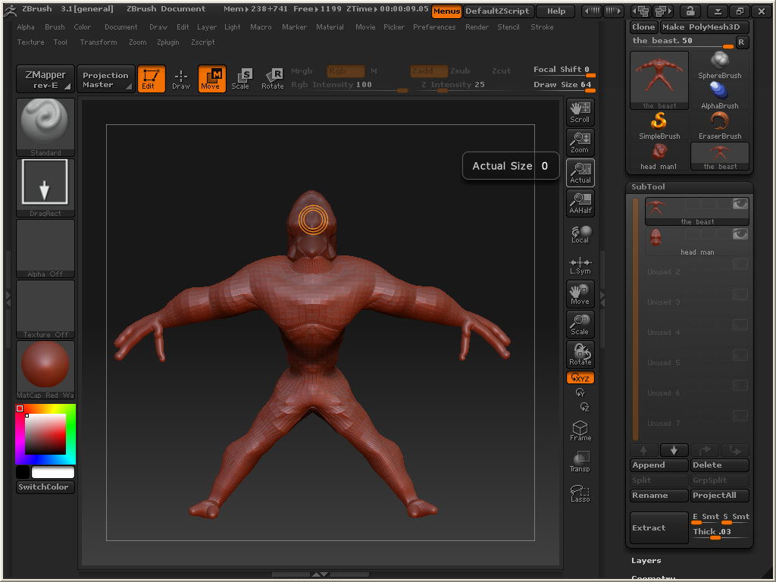Viewport: 776px width, 582px height.
Task: Select the Rotate mode in top toolbar
Action: pos(273,79)
